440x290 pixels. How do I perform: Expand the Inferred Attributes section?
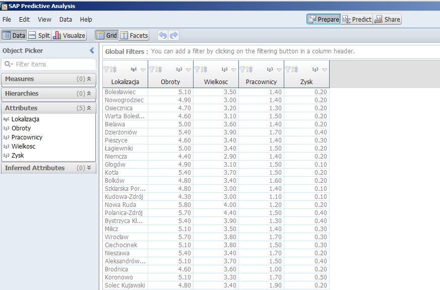[89, 168]
